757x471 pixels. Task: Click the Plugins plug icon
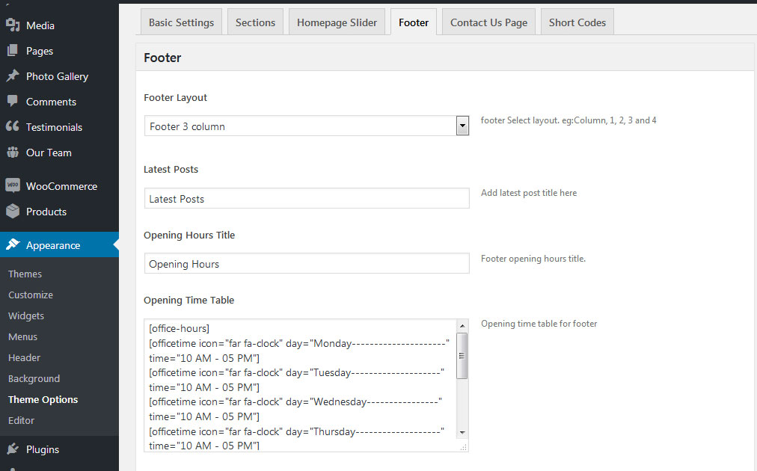[13, 449]
